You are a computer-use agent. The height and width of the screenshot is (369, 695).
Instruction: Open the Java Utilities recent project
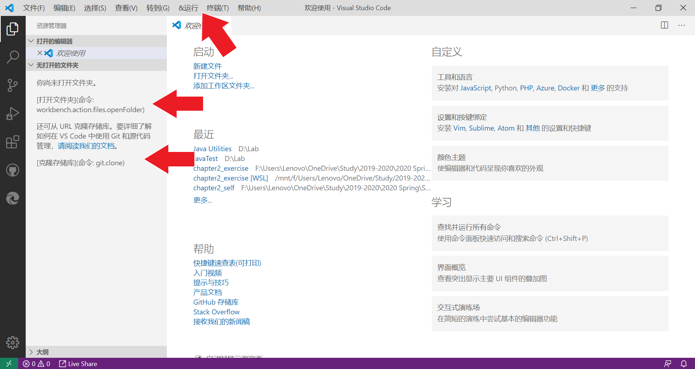[212, 148]
